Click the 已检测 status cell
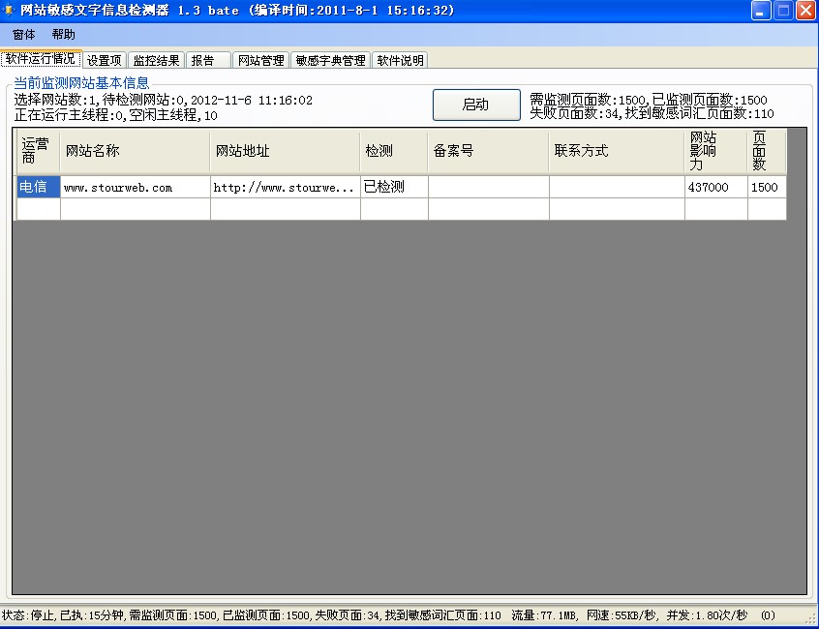Viewport: 819px width, 629px height. tap(393, 187)
